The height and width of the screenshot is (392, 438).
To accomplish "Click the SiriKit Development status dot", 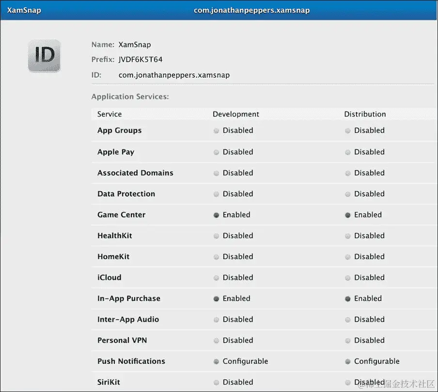I will 216,382.
